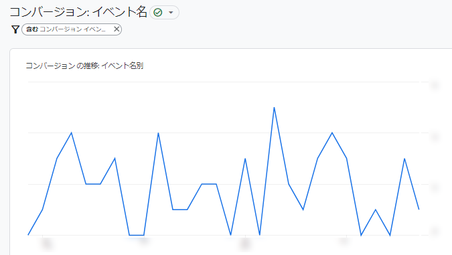Click the flat zero segment after the third peak
This screenshot has width=452, height=255.
coord(137,235)
